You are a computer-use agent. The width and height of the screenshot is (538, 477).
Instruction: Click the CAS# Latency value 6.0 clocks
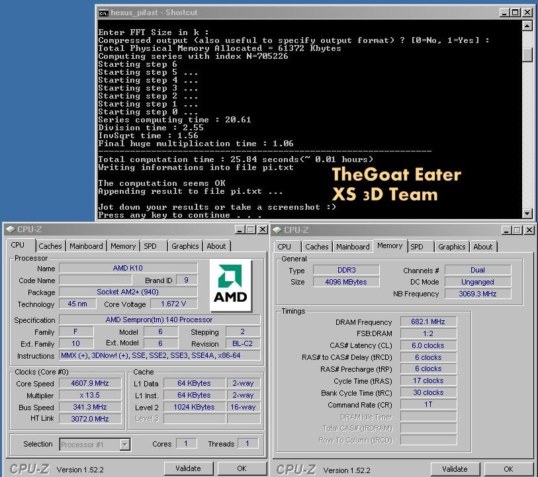coord(428,345)
